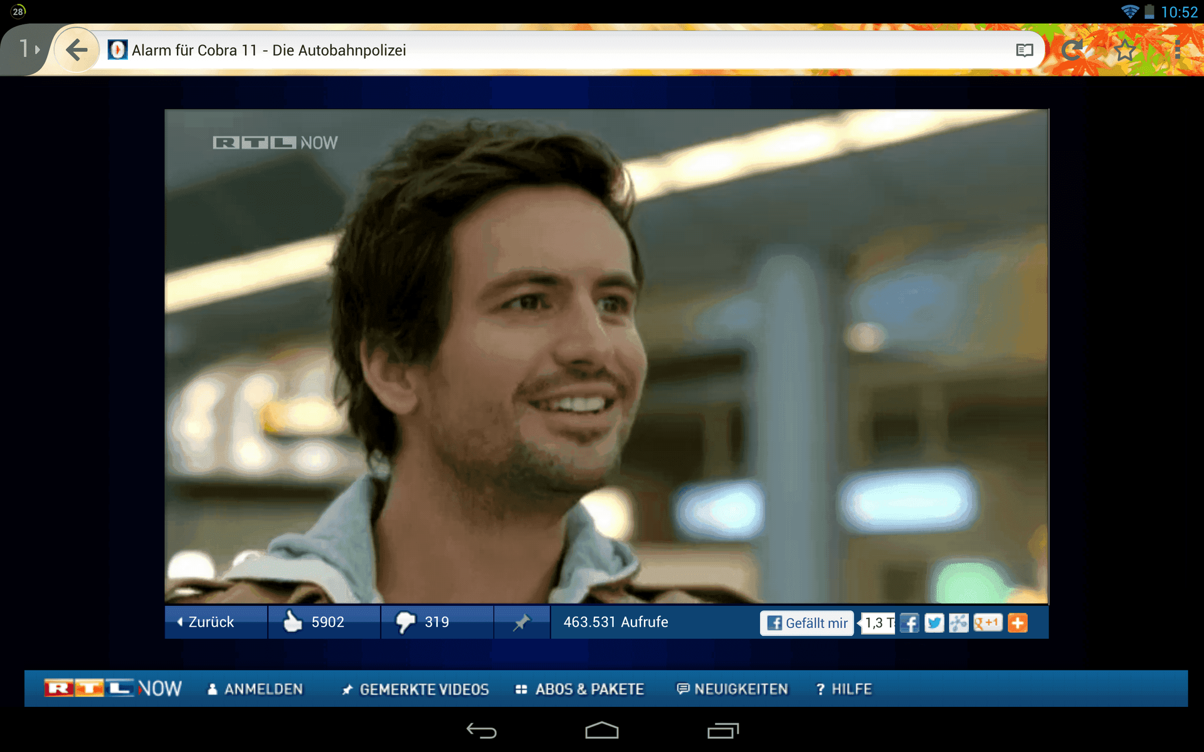Screen dimensions: 1204x752
Task: Click Facebook Gefällt mir button
Action: [x=807, y=623]
